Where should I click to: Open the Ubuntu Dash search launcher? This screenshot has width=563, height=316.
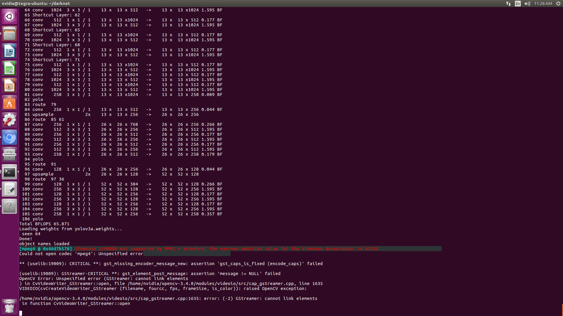click(9, 16)
